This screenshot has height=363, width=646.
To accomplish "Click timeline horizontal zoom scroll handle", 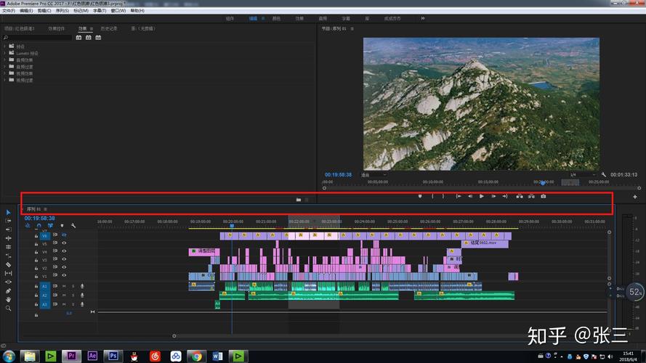I will click(174, 336).
